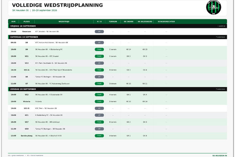Click the D-terrein cell in the Victoria row
Viewport: 235px width, 157px height.
pyautogui.click(x=113, y=102)
